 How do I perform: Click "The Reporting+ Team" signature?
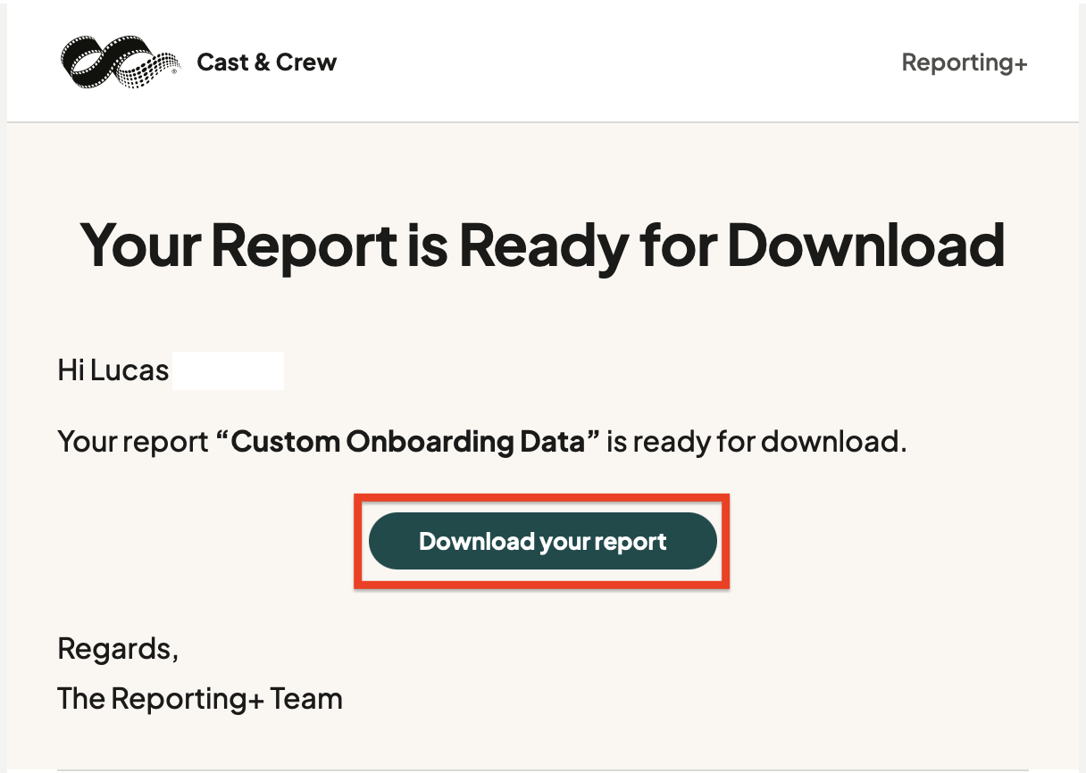coord(200,698)
